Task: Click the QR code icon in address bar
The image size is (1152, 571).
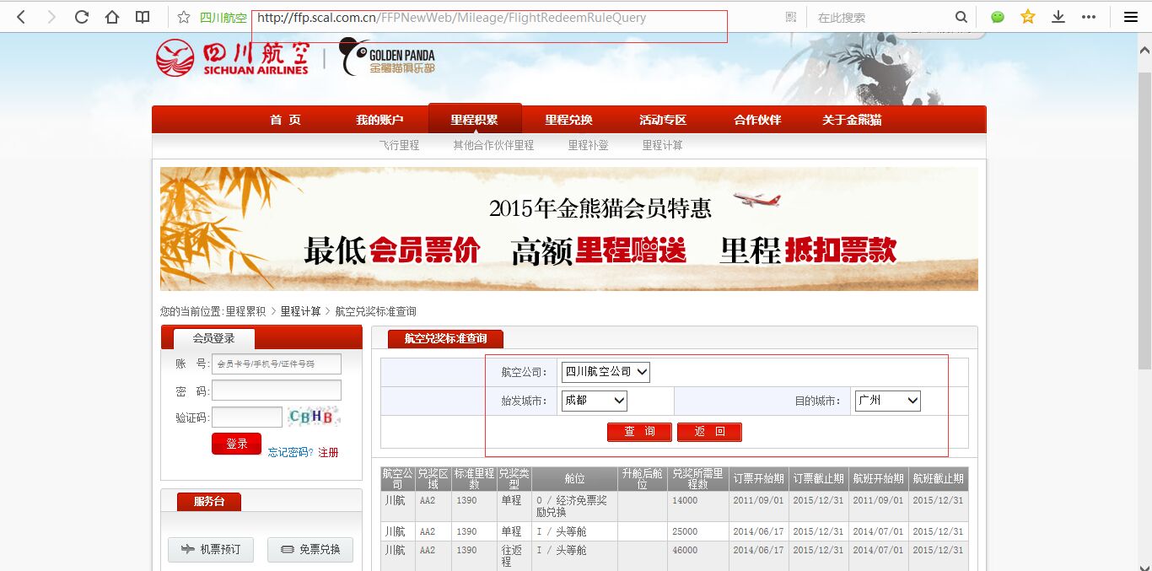Action: 790,17
